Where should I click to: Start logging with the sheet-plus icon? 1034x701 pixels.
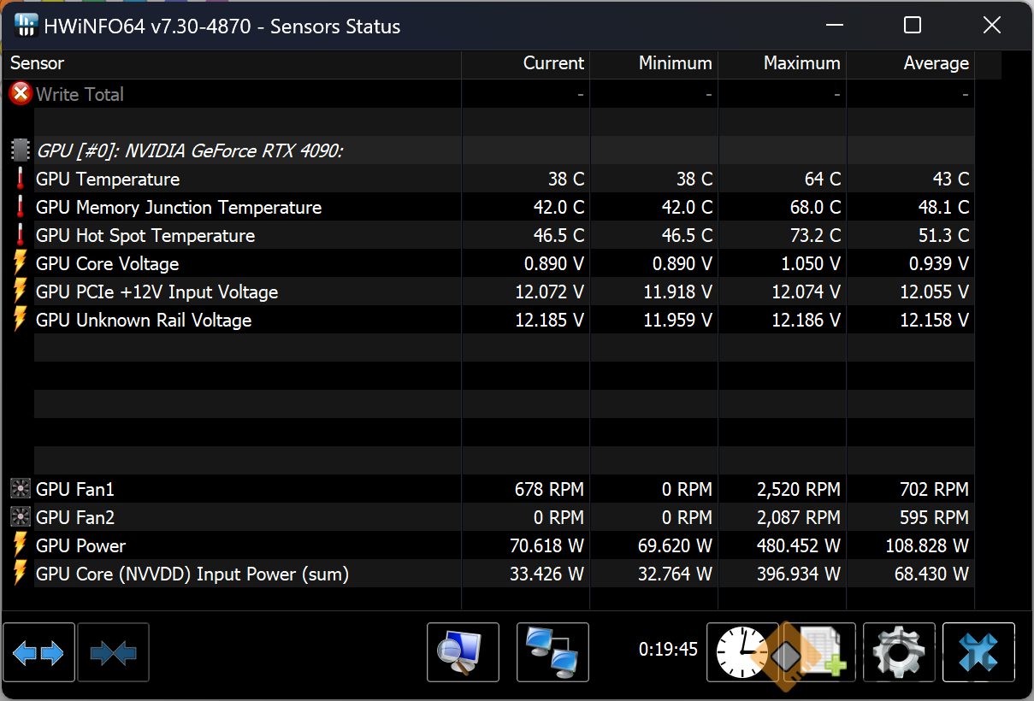click(820, 653)
